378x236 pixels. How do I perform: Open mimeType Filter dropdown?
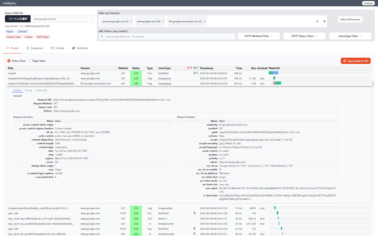click(x=350, y=36)
